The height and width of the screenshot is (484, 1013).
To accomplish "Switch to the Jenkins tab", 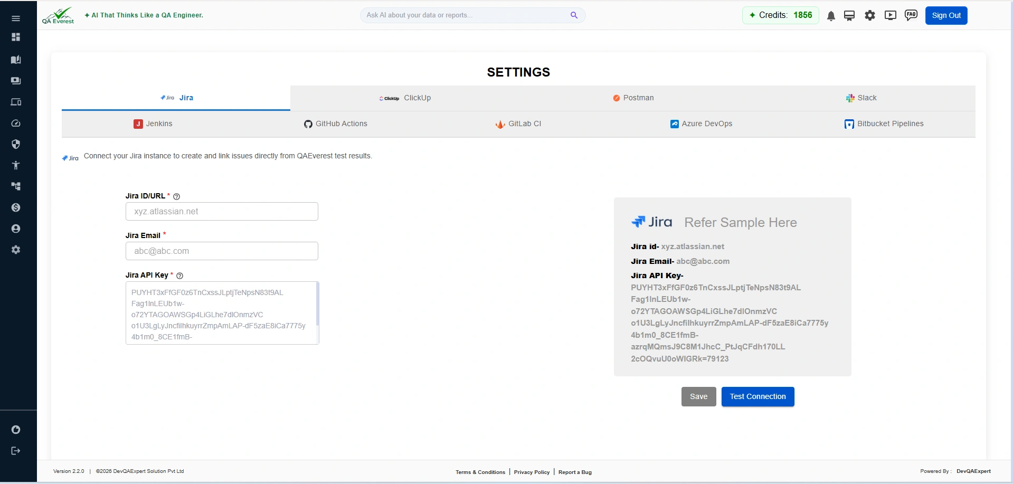I will [153, 124].
